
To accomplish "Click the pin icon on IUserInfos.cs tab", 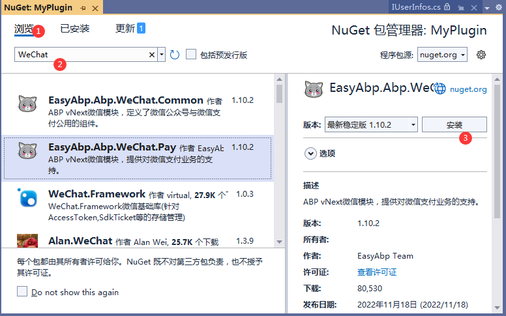I will [x=461, y=8].
